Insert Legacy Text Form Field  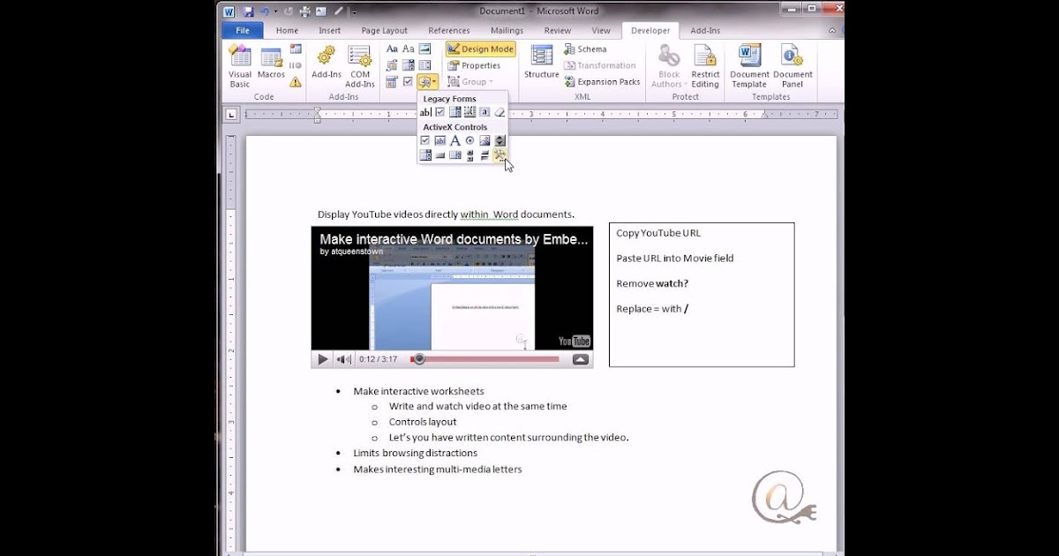pos(425,112)
